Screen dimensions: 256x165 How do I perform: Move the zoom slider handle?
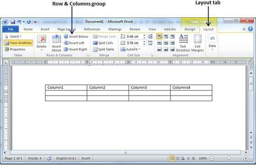(229, 158)
